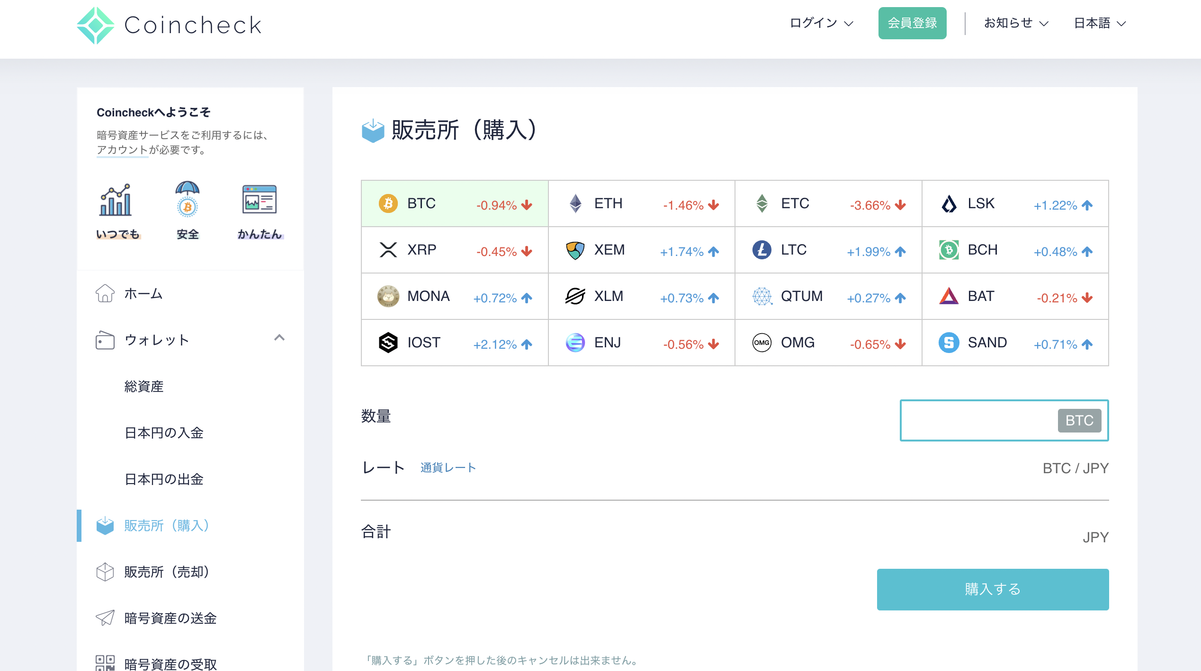Select the XLM coin icon

point(575,296)
